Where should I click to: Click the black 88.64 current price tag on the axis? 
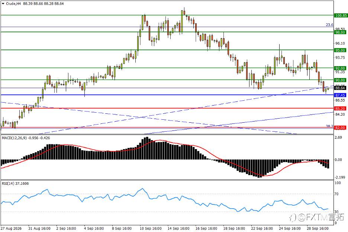340,88
